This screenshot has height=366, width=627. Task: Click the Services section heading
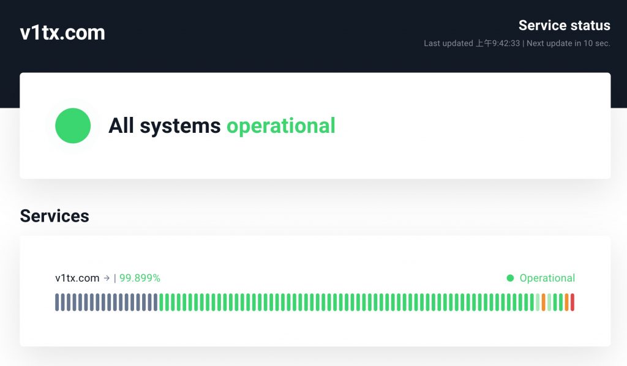[x=54, y=216]
